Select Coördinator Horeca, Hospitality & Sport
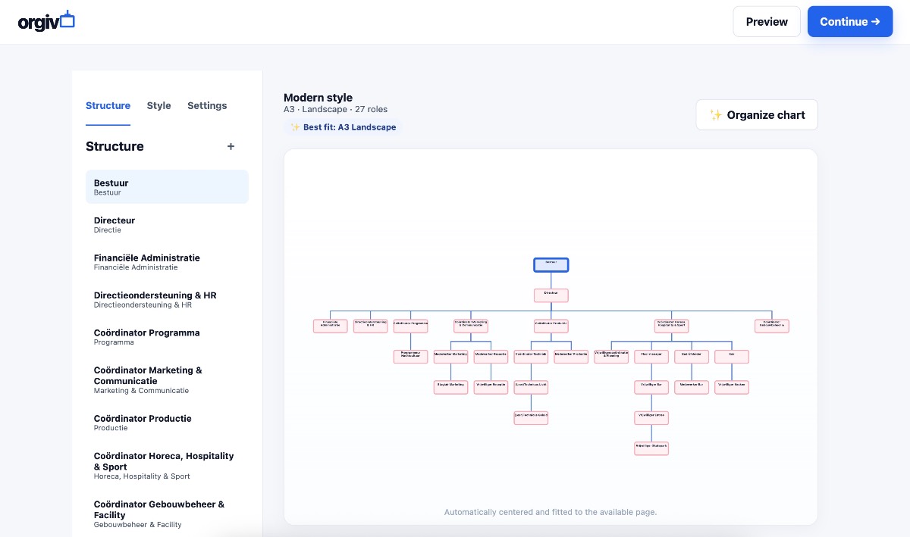Viewport: 910px width, 537px height. (x=167, y=465)
